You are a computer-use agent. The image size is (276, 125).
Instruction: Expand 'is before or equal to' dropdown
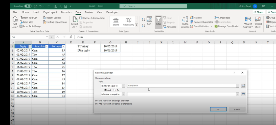tap(123, 94)
